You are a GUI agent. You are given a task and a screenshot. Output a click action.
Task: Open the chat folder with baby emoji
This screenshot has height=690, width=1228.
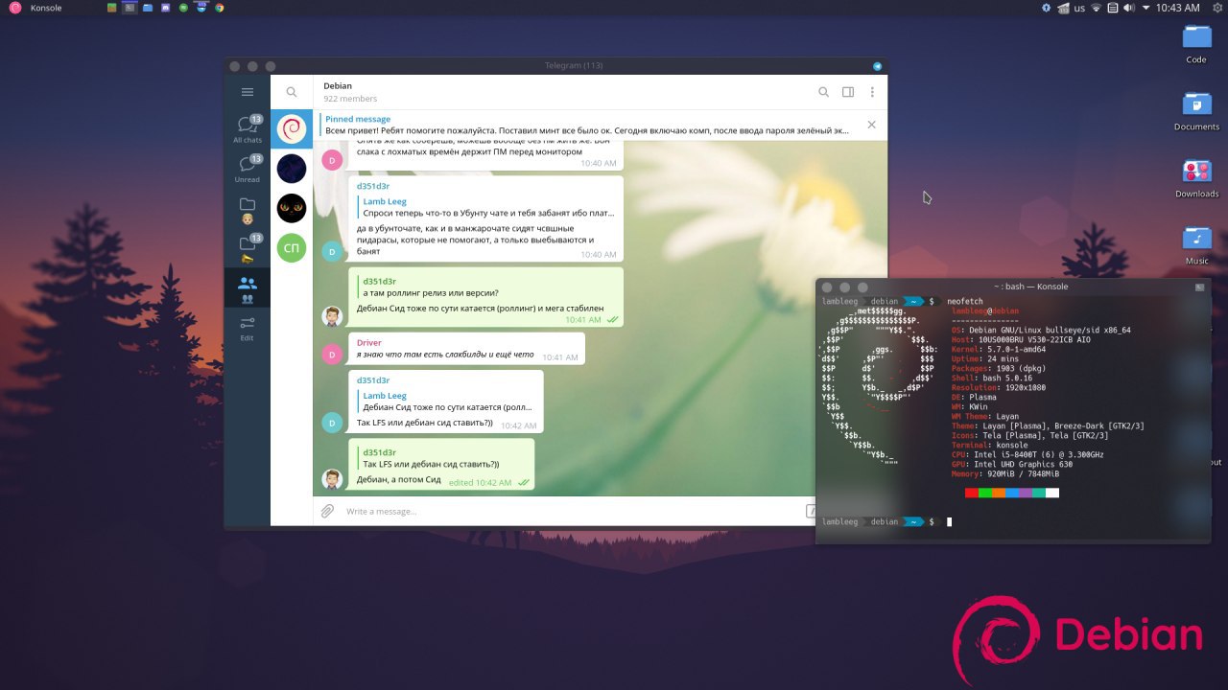pyautogui.click(x=248, y=210)
